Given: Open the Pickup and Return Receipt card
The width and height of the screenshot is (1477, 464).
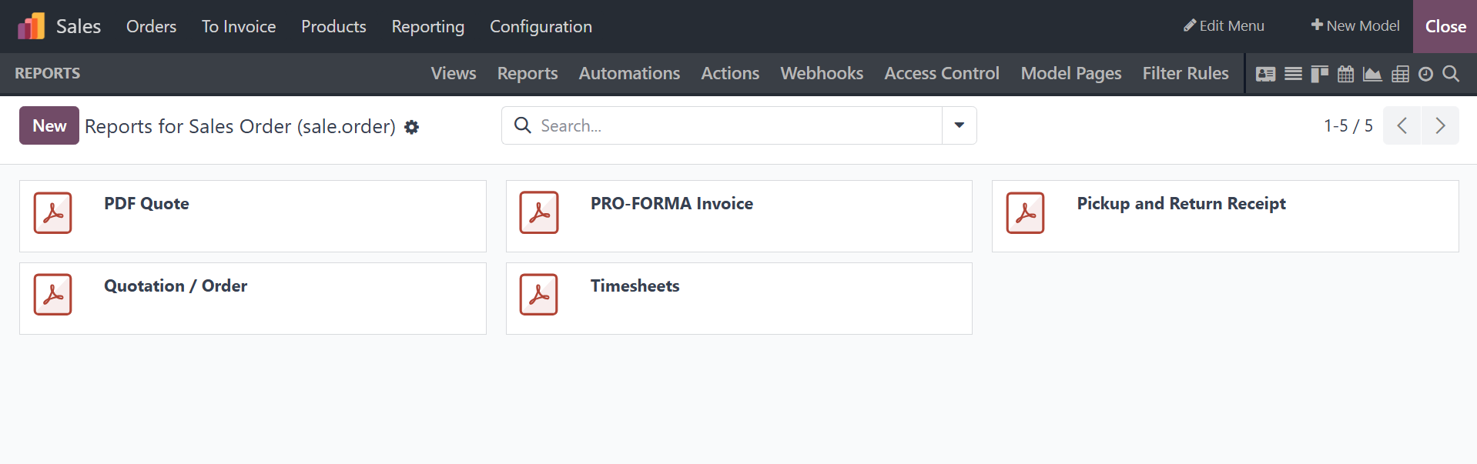Looking at the screenshot, I should tap(1225, 216).
